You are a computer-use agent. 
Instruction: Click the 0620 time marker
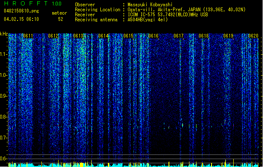pyautogui.click(x=253, y=36)
